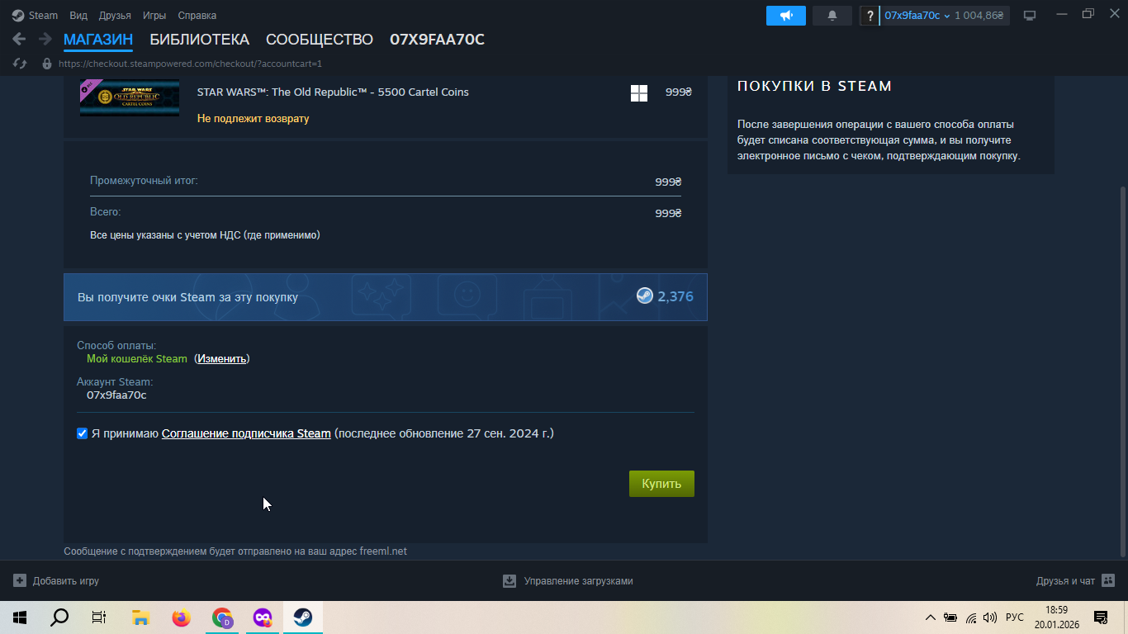Open the Друзья menu
Screen dimensions: 1128x634
tap(115, 15)
